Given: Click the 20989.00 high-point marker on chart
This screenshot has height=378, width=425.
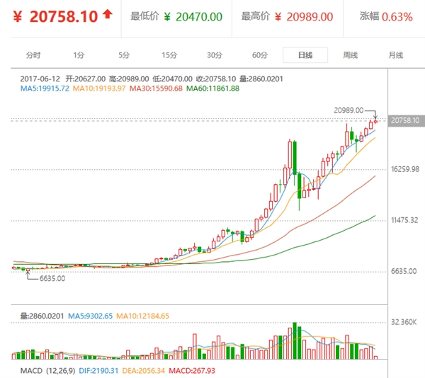Looking at the screenshot, I should point(348,110).
